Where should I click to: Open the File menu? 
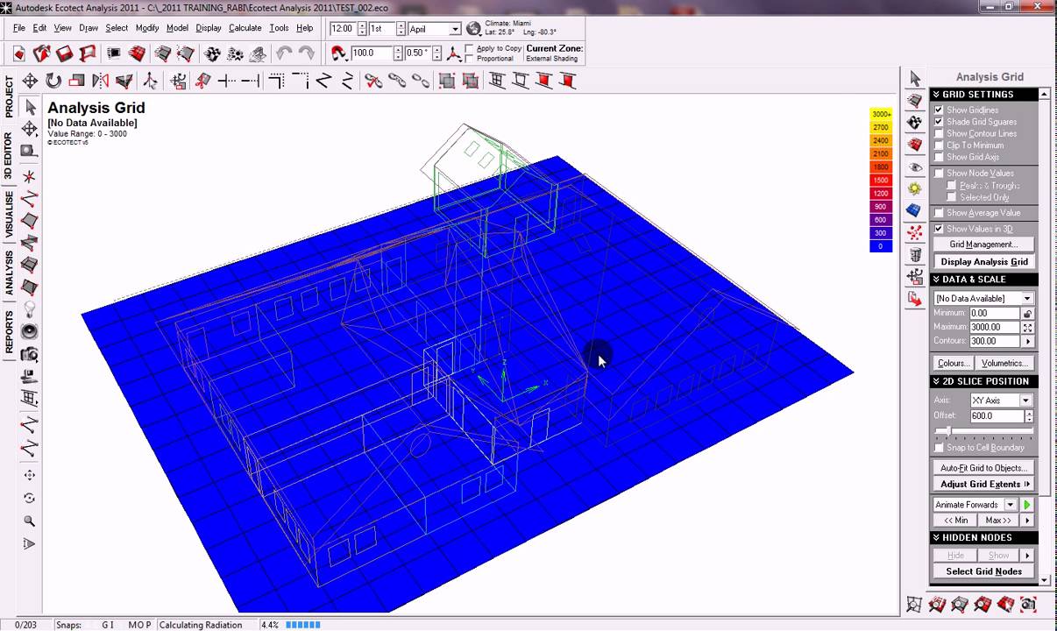coord(18,28)
